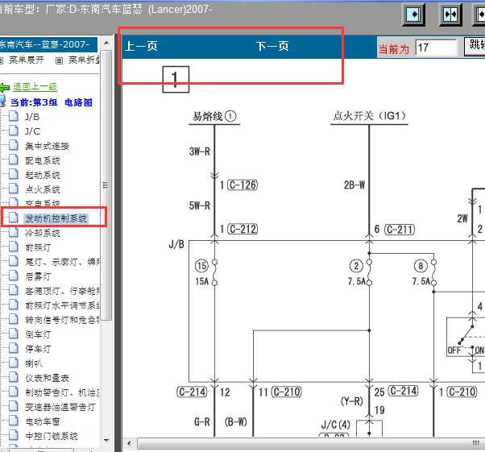Screen dimensions: 485x452
Task: Go to next page 下一页
Action: [x=272, y=47]
